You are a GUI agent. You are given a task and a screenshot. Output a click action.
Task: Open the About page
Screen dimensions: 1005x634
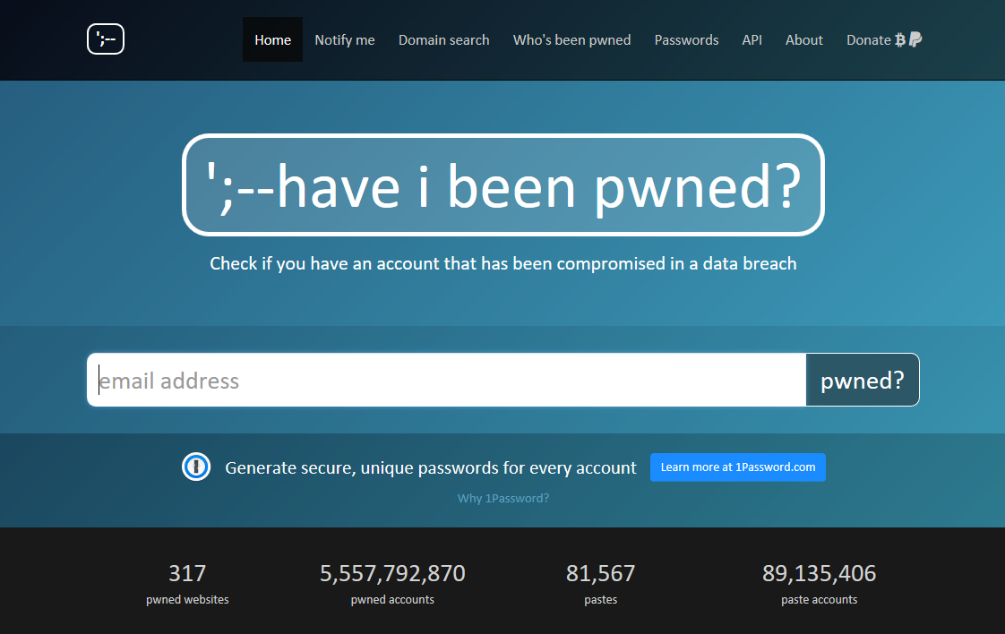tap(803, 40)
